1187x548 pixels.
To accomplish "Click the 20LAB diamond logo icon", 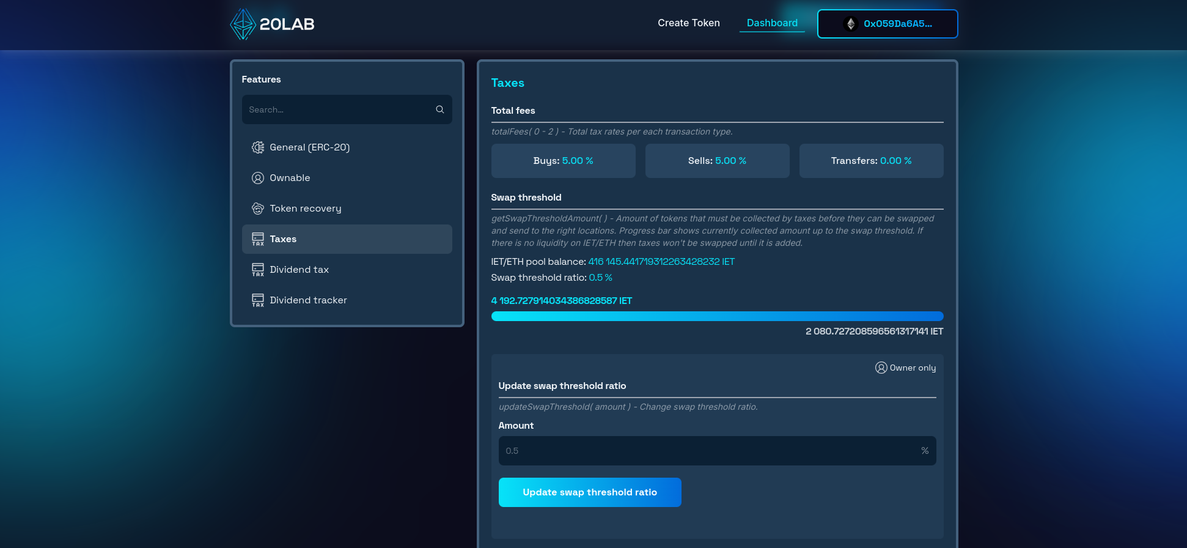I will point(243,24).
